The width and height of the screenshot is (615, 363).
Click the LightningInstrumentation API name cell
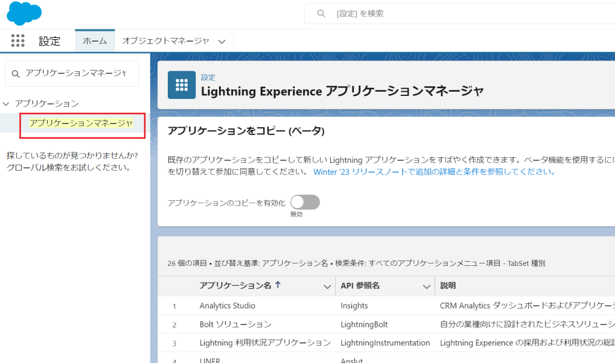(x=385, y=343)
